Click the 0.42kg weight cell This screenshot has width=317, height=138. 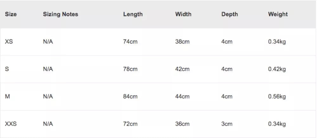(277, 69)
